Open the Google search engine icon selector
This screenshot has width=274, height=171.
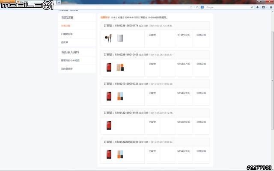coord(203,7)
